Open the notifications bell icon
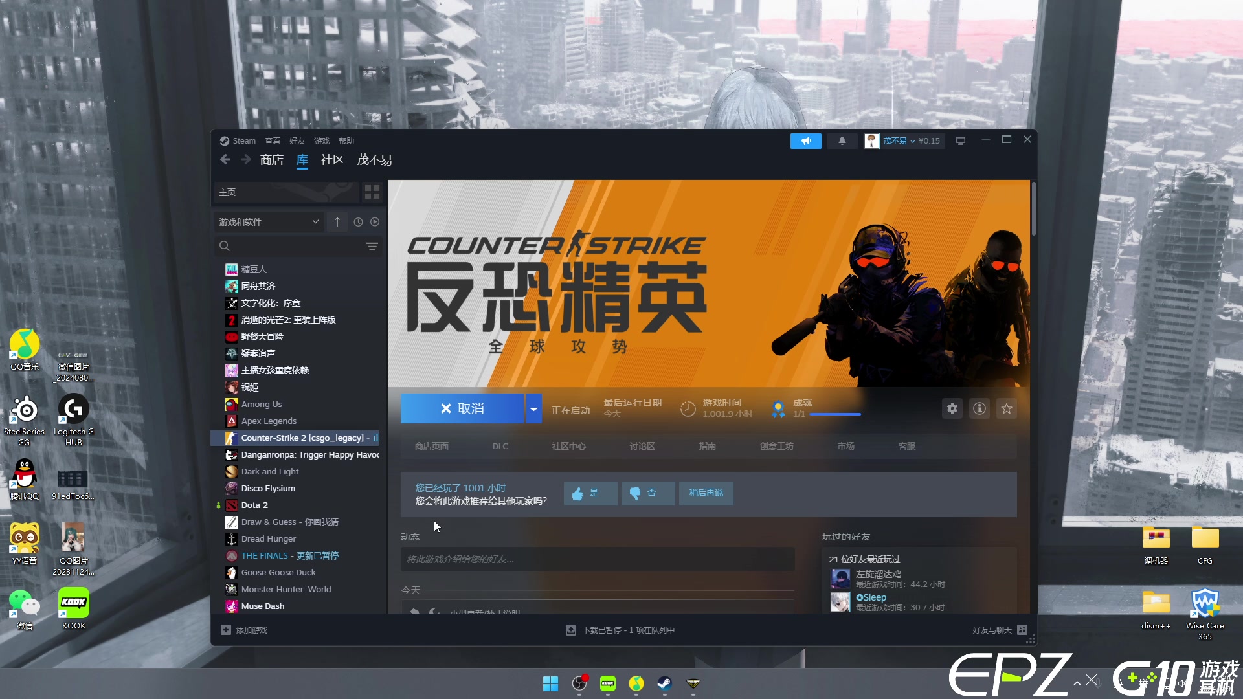 pyautogui.click(x=842, y=141)
